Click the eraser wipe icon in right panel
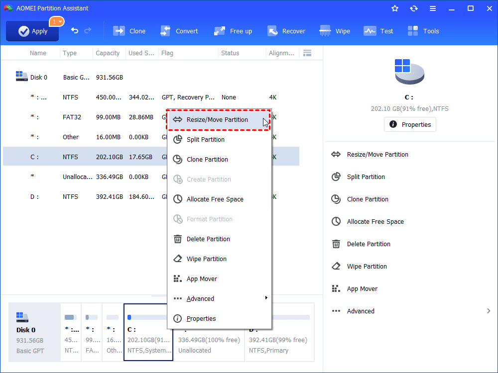The image size is (498, 373). click(x=336, y=266)
